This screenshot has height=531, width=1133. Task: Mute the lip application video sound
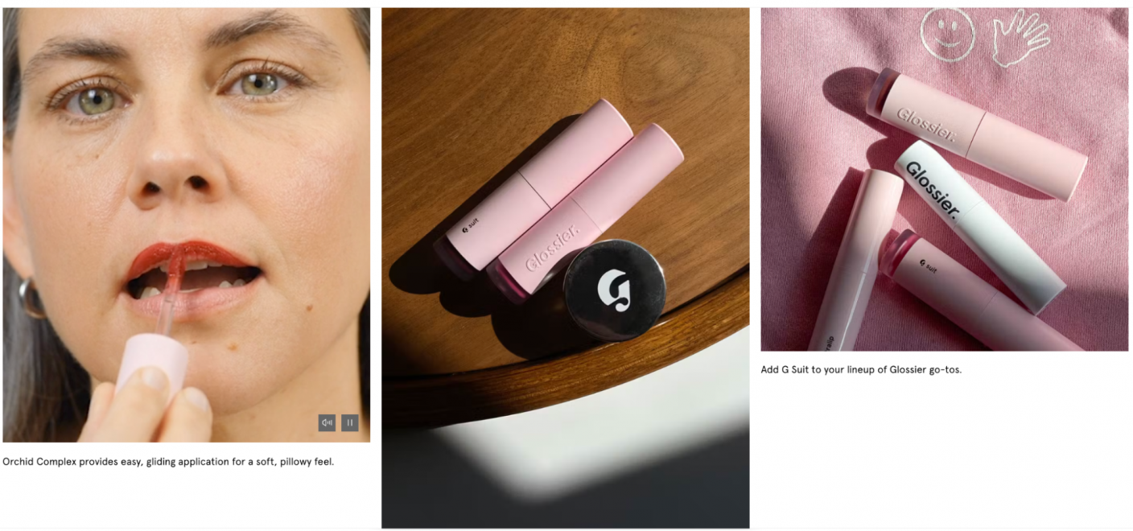pos(327,423)
